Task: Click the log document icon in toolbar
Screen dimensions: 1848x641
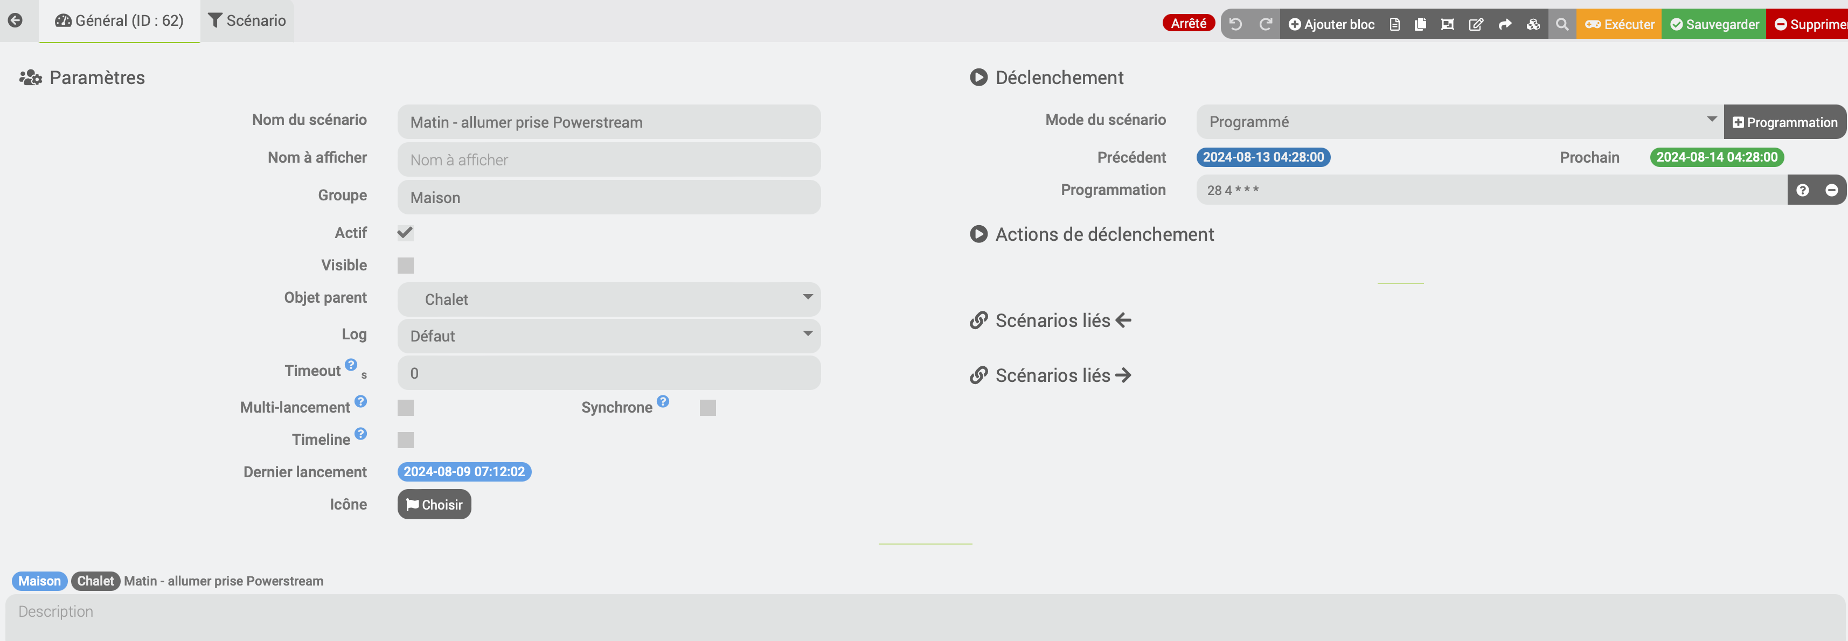Action: pyautogui.click(x=1394, y=24)
